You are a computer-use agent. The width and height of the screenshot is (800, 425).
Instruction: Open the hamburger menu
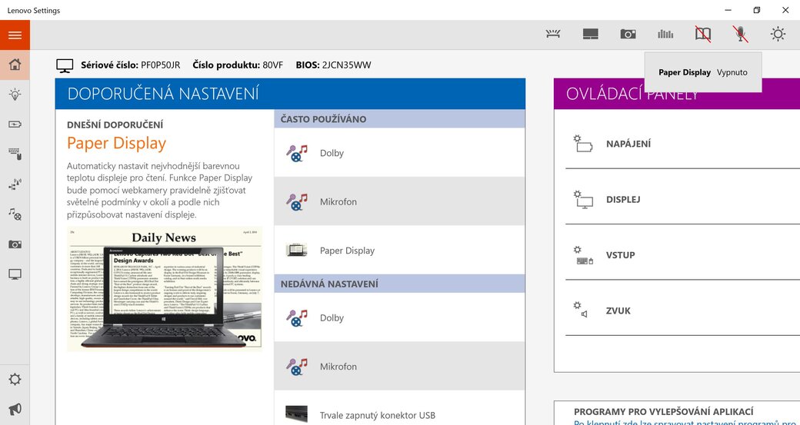[15, 35]
